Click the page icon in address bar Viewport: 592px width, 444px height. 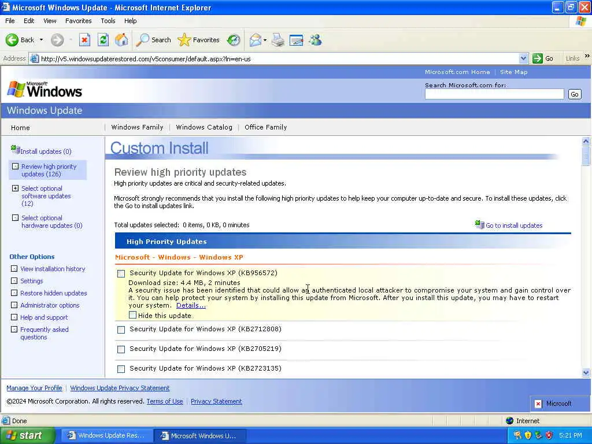point(34,58)
